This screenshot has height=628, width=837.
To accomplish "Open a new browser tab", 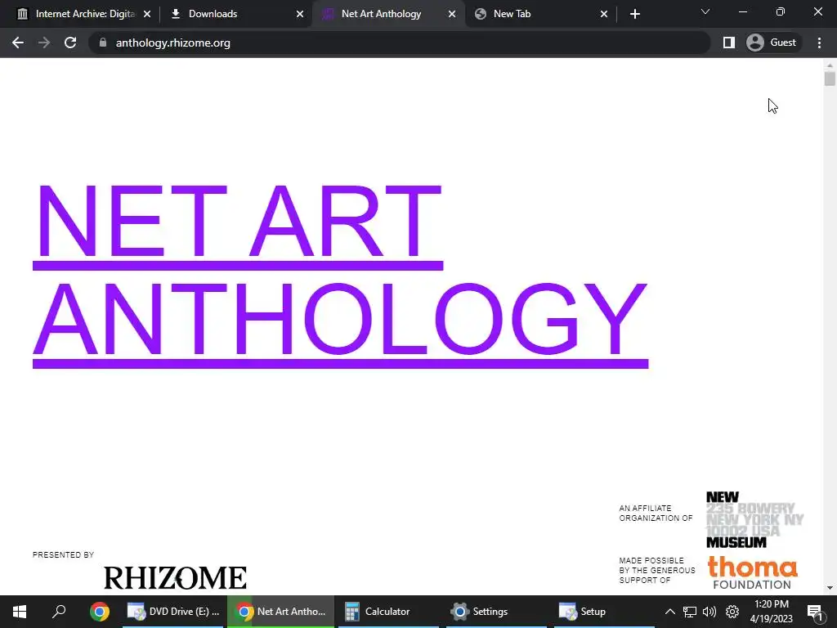I will [x=634, y=14].
